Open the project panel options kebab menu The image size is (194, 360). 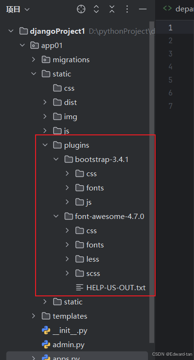(127, 9)
